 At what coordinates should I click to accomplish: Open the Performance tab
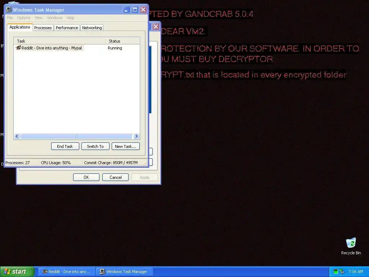pyautogui.click(x=67, y=28)
